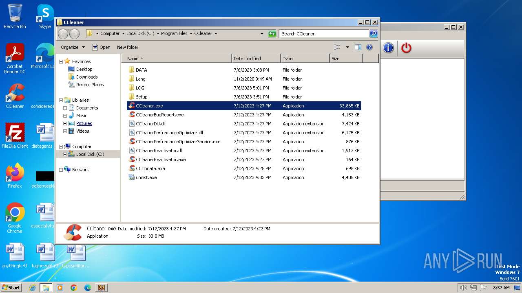Expand the Network tree node
522x293 pixels.
(61, 170)
